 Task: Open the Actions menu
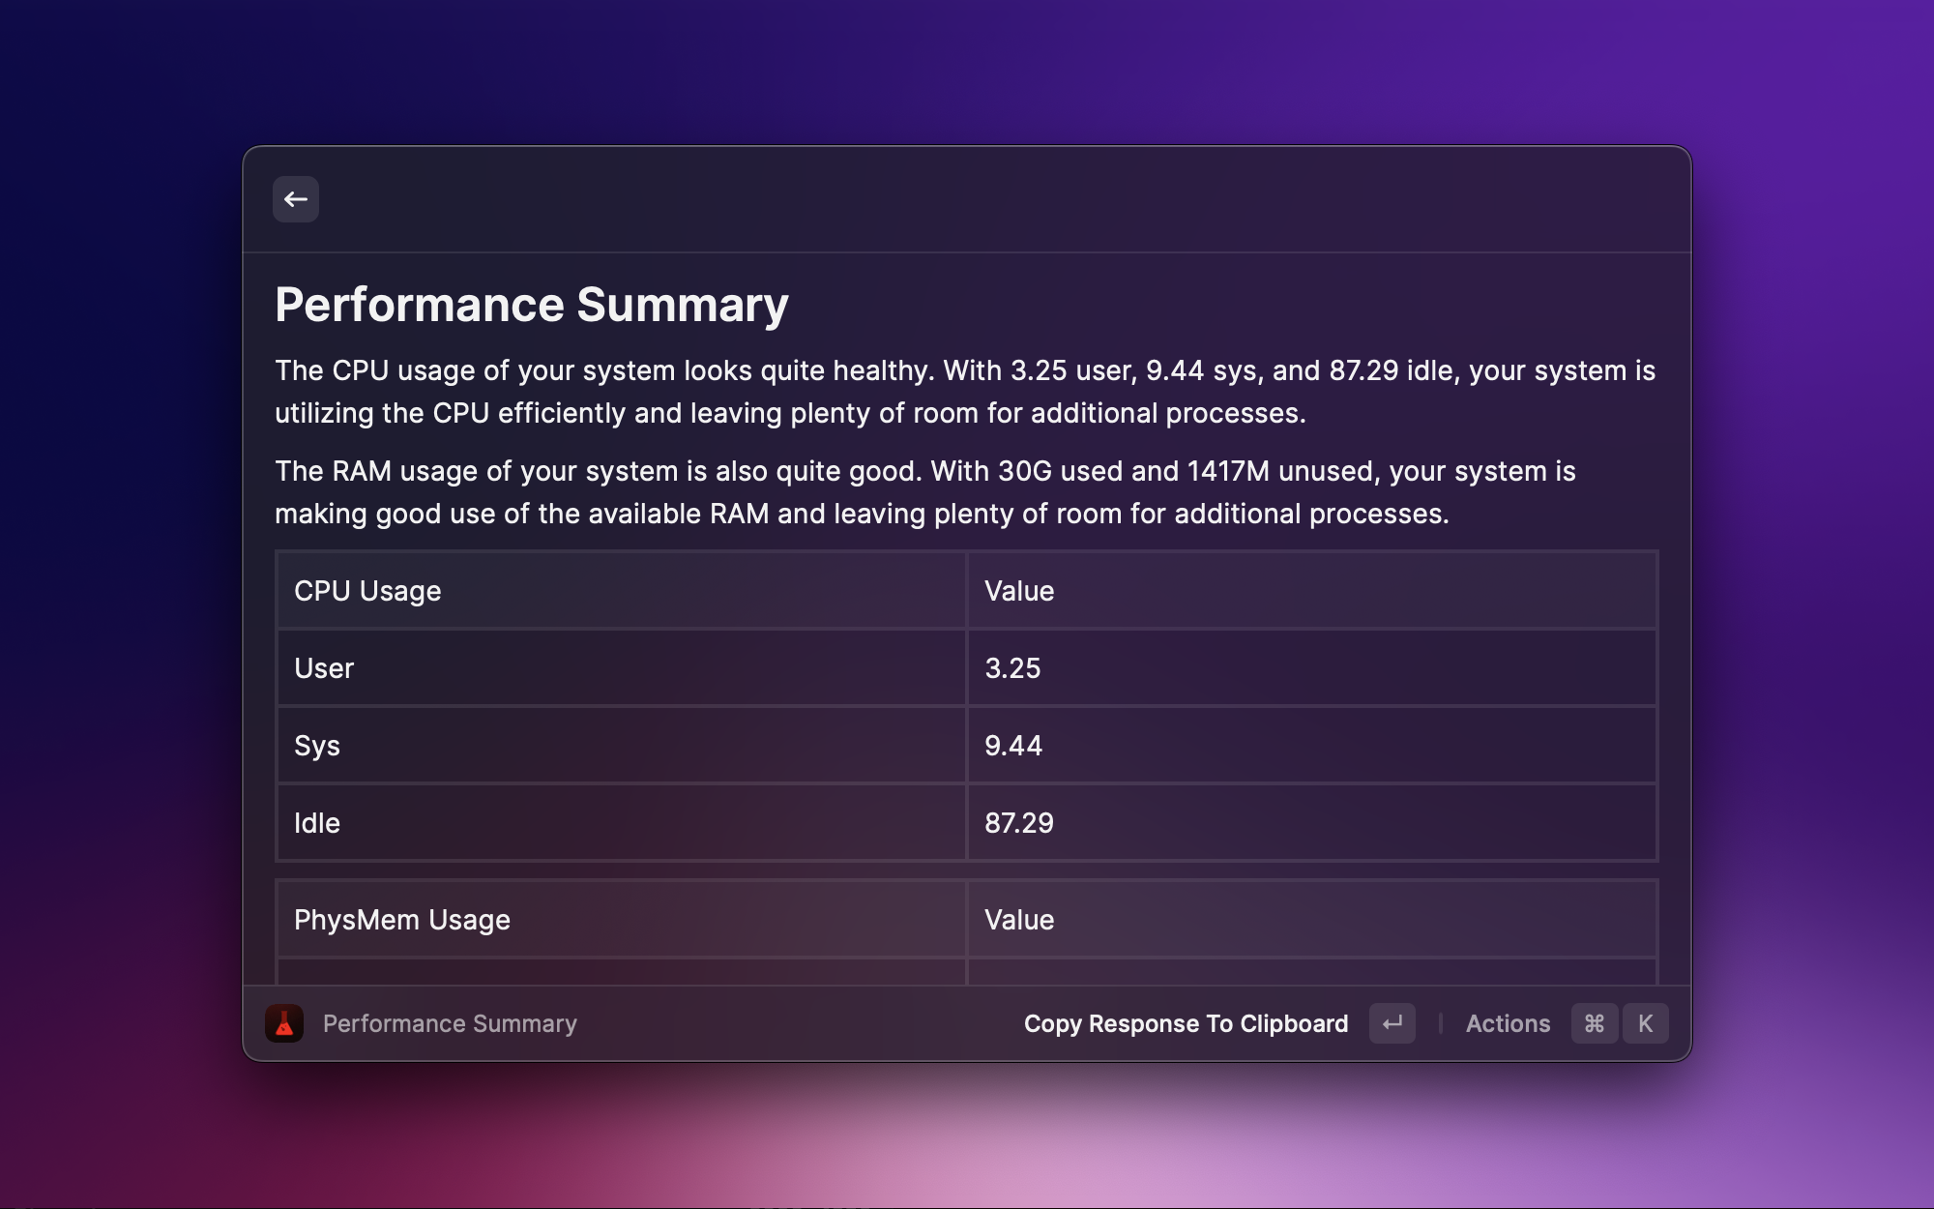[1508, 1023]
